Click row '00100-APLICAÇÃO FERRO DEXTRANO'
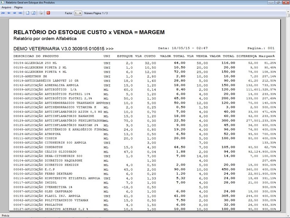Image resolution: width=290 pixels, height=218 pixels. [x=144, y=174]
